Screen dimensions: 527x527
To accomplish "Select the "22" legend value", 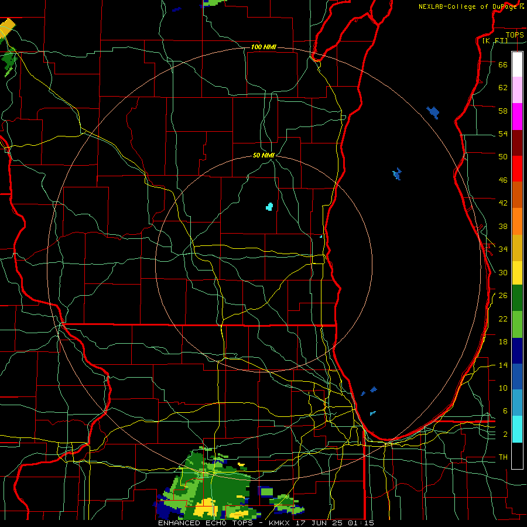I will click(x=503, y=319).
